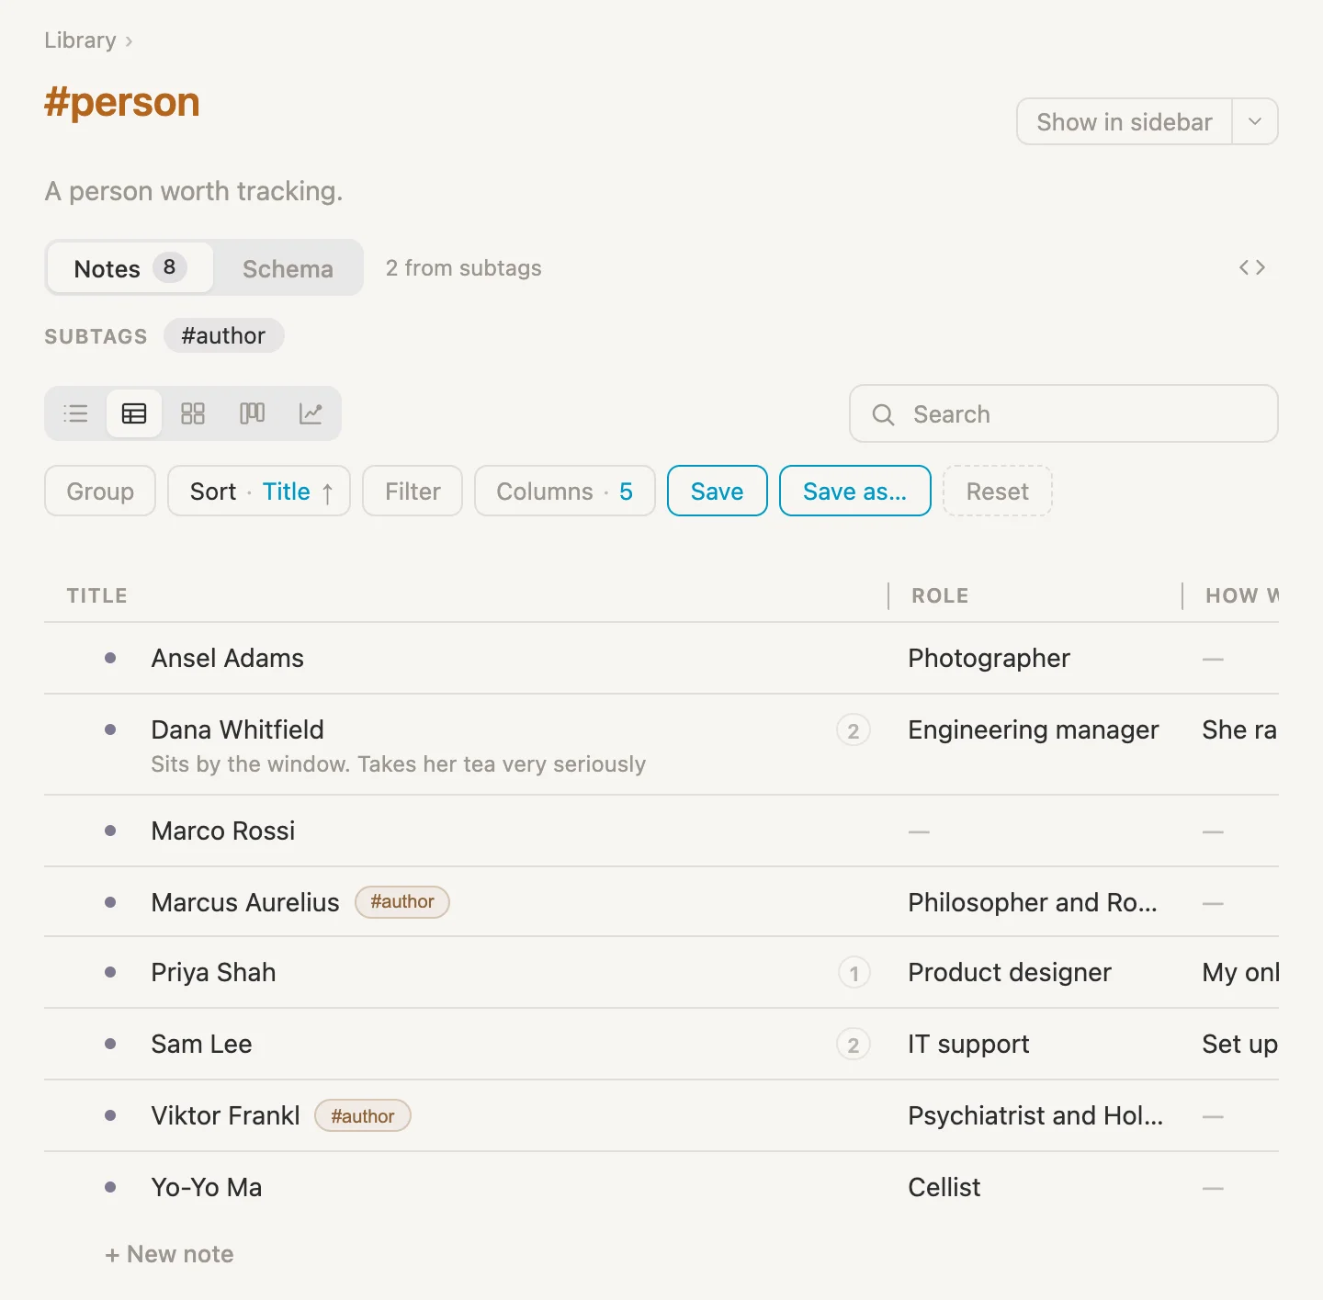
Task: Click the bullet beside Yo-Yo Ma
Action: coord(110,1187)
